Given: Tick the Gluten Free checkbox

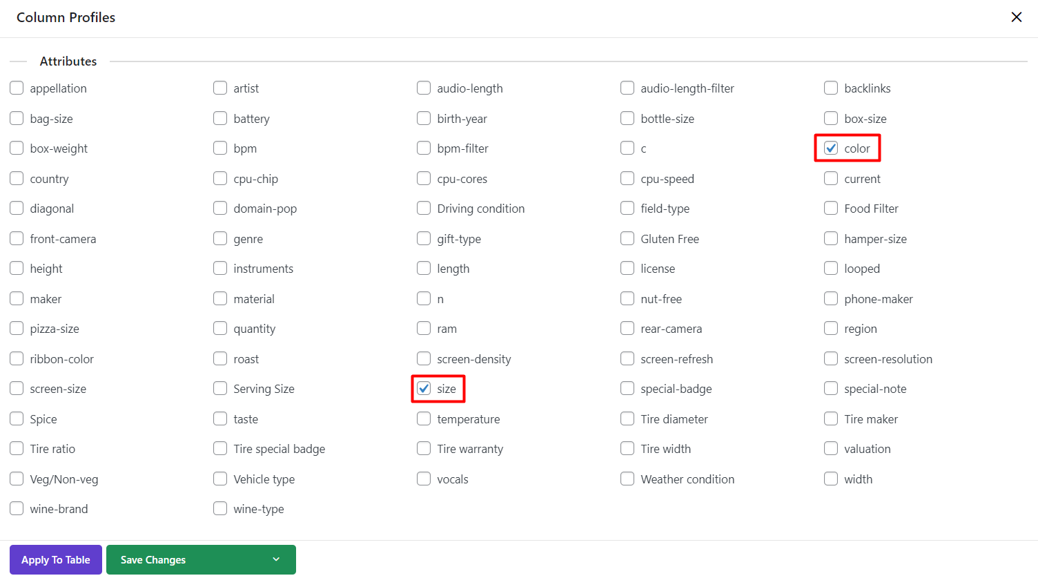Looking at the screenshot, I should click(627, 239).
